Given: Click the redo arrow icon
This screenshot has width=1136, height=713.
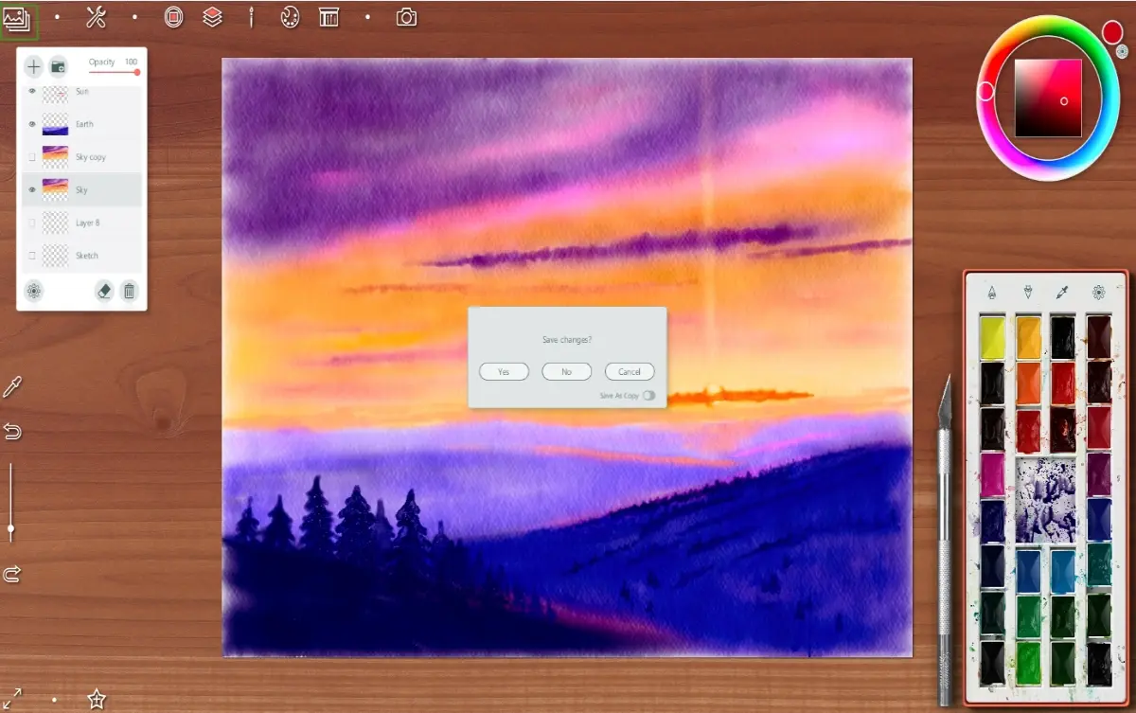Looking at the screenshot, I should pos(12,574).
